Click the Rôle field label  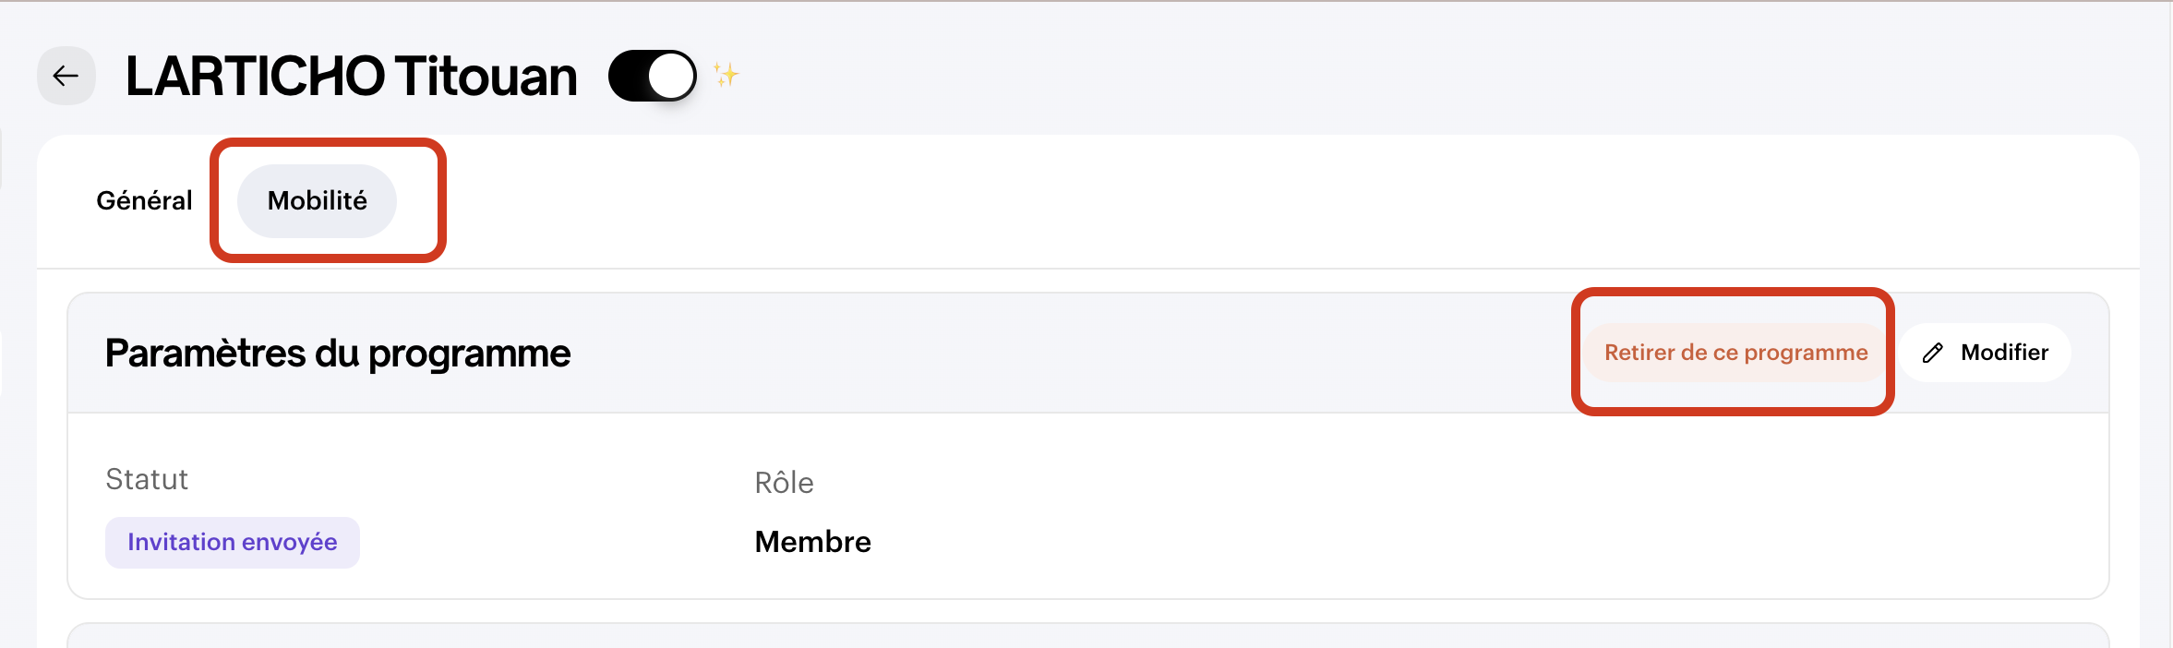(784, 483)
